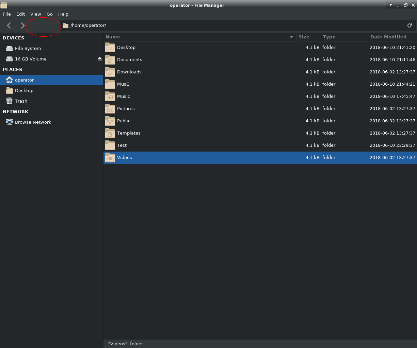Reload the current folder view
Screen dimensions: 417x348
pos(410,25)
